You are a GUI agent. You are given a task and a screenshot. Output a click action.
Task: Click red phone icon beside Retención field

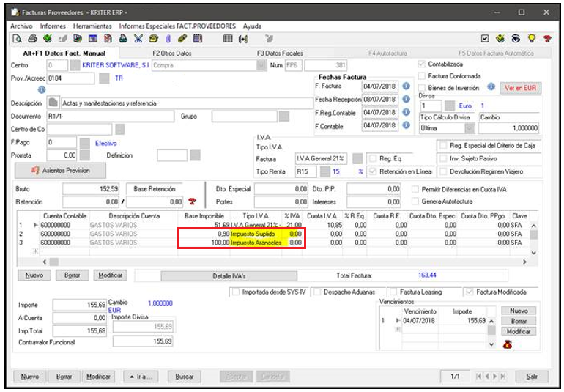point(193,201)
